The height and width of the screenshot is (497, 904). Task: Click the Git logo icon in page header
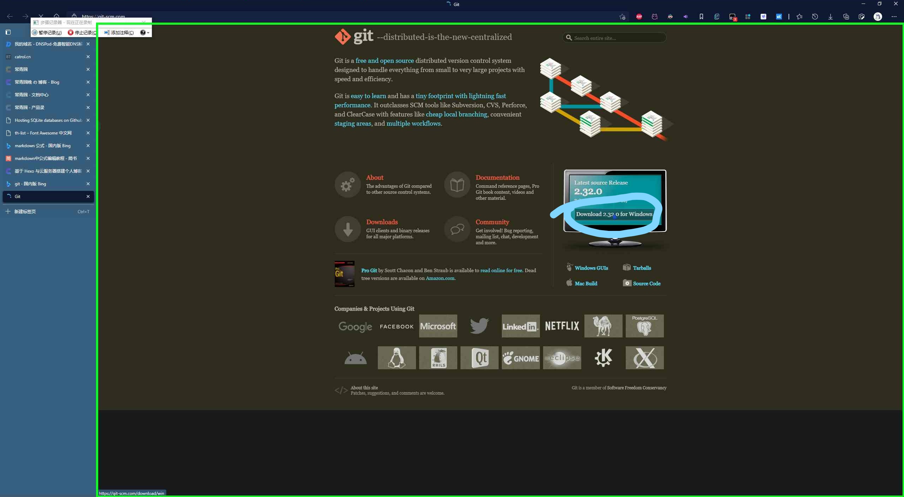[342, 36]
